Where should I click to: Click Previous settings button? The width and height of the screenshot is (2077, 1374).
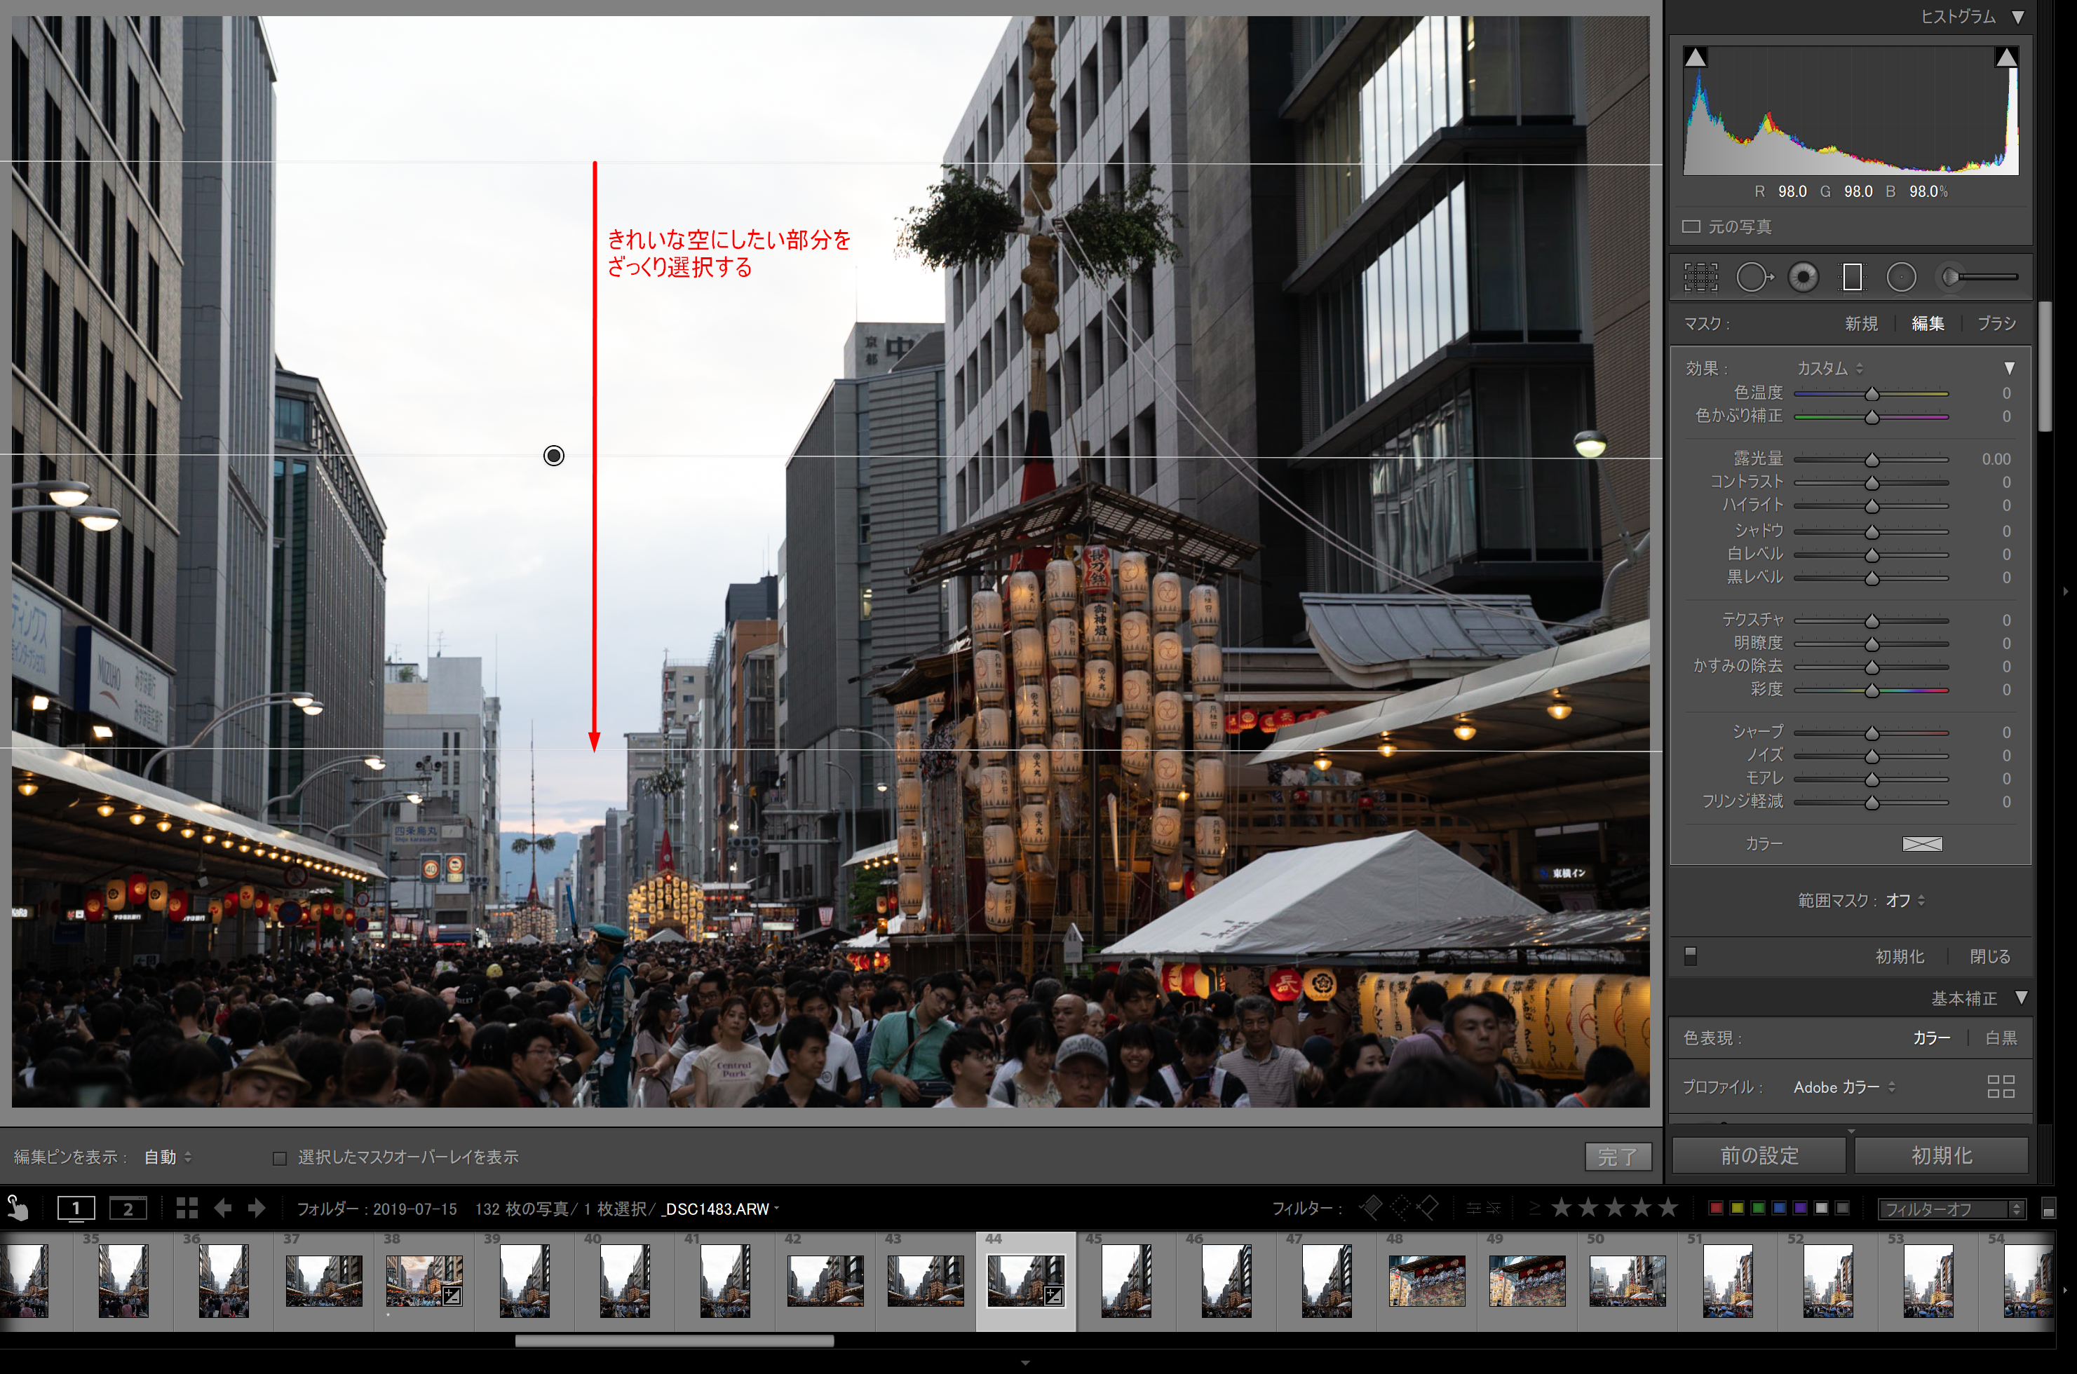(1759, 1156)
